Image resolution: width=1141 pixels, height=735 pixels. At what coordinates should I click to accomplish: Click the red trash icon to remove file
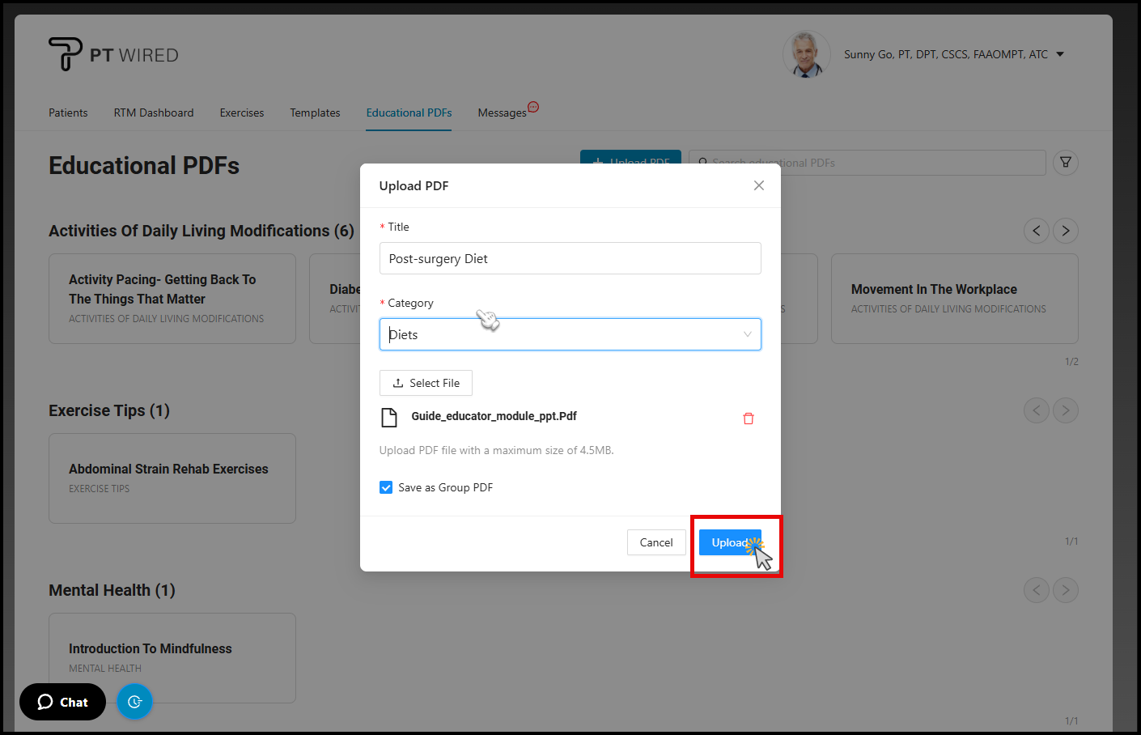tap(748, 418)
